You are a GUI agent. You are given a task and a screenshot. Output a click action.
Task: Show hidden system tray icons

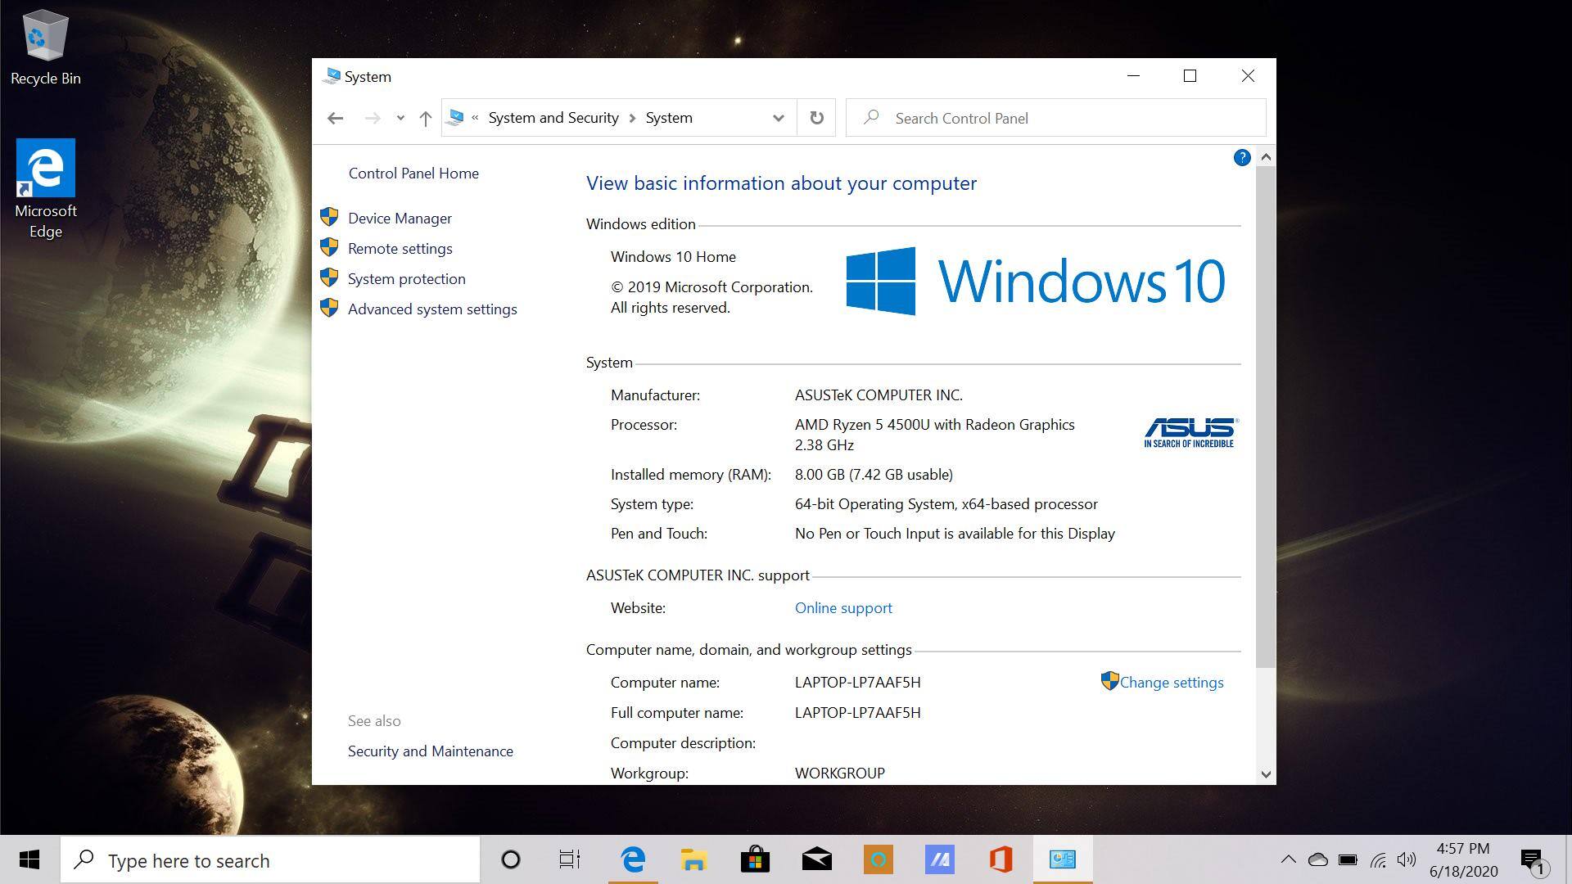[1288, 859]
